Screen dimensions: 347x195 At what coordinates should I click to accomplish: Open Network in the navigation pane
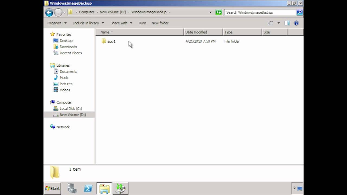point(63,127)
